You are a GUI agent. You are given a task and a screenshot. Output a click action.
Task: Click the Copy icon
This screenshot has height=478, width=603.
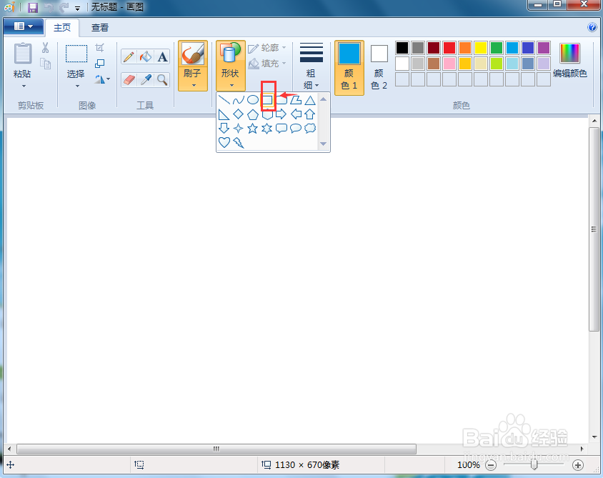46,64
